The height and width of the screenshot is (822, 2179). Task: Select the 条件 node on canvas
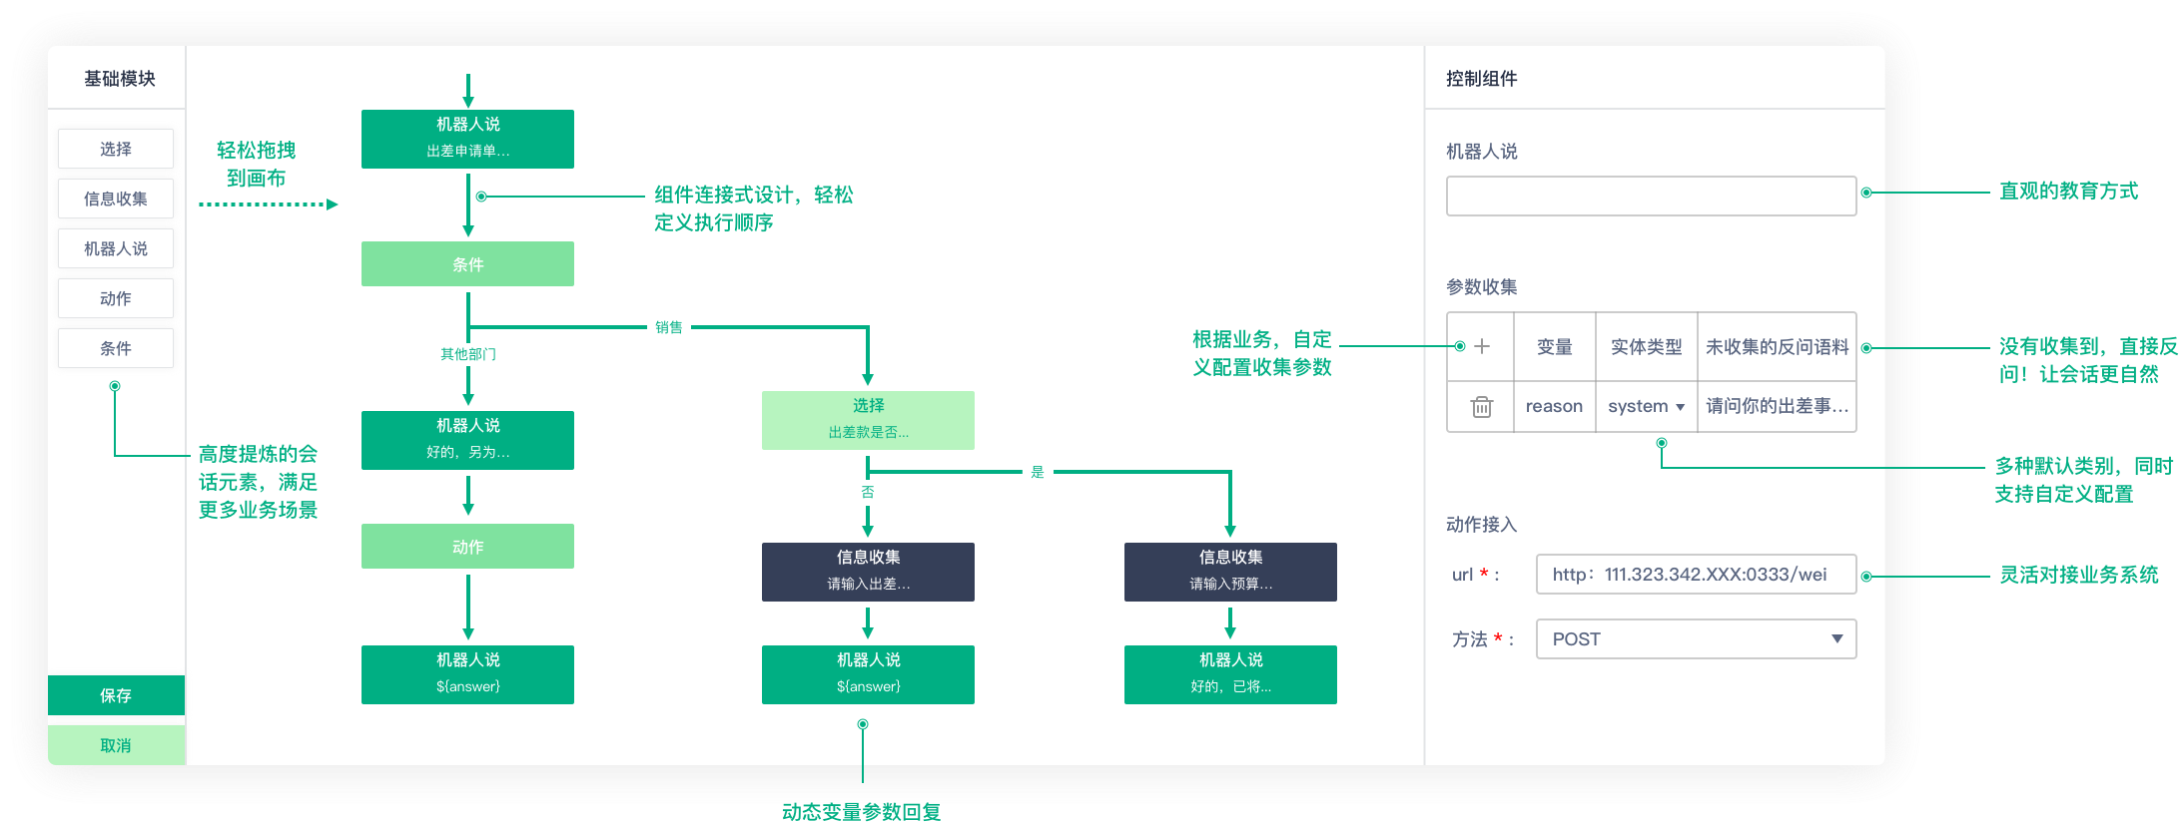(467, 264)
